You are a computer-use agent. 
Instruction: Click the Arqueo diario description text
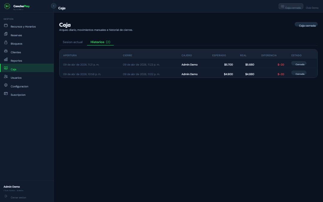tap(96, 30)
